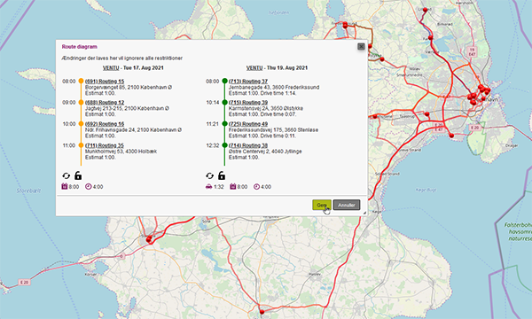Open the (713) Routing 37 link
This screenshot has height=319, width=532.
(248, 82)
